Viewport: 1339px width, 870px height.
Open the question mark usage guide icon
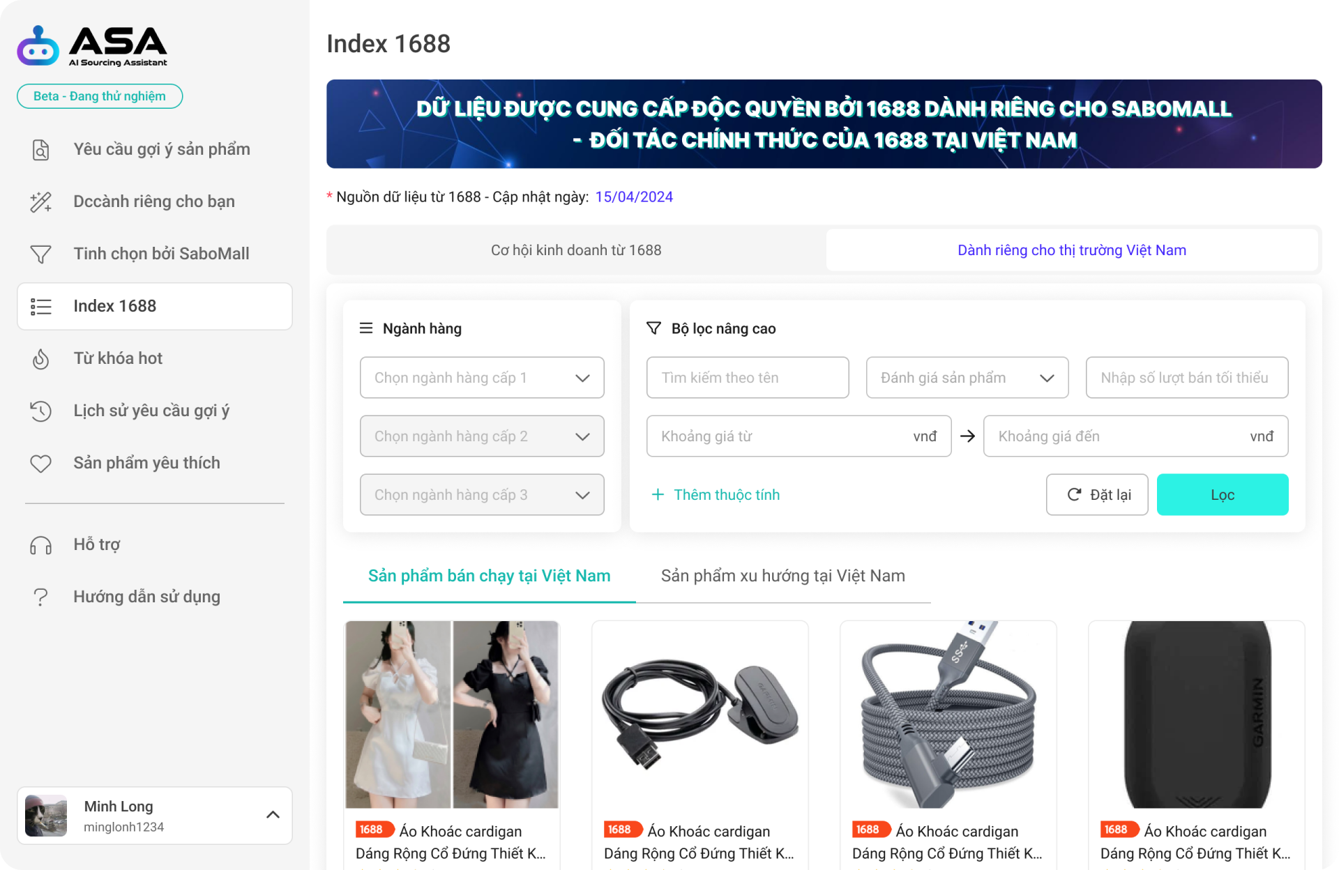tap(41, 597)
